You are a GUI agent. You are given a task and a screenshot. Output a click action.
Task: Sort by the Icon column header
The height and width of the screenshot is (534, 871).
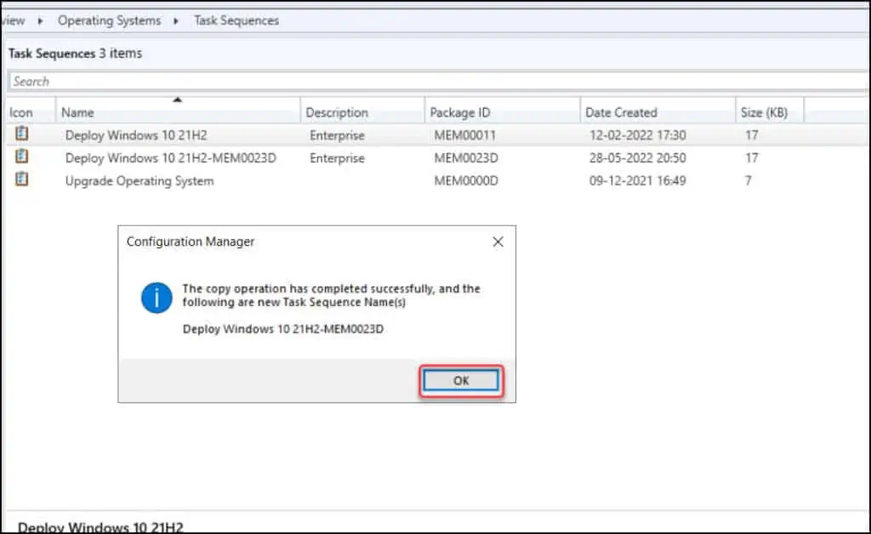[31, 112]
